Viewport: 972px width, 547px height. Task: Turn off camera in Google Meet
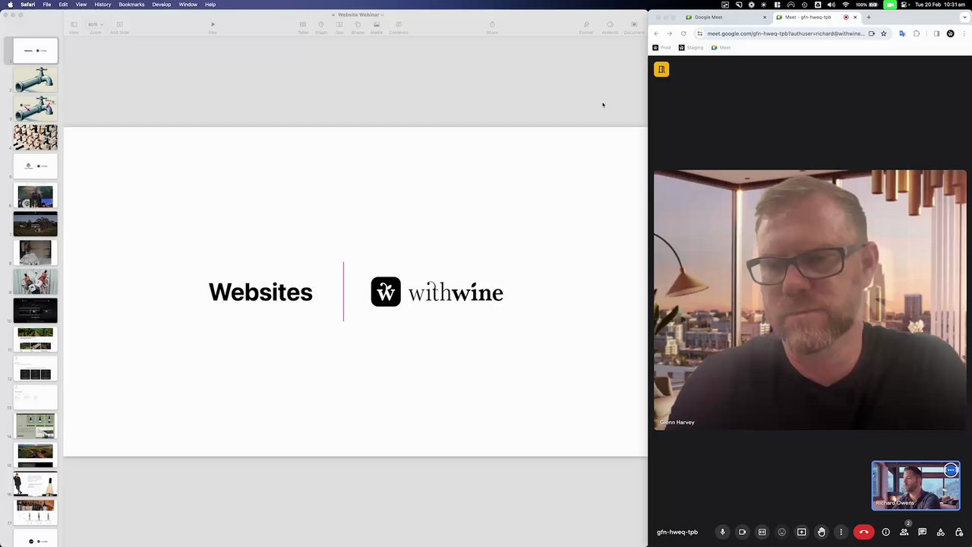pyautogui.click(x=742, y=532)
